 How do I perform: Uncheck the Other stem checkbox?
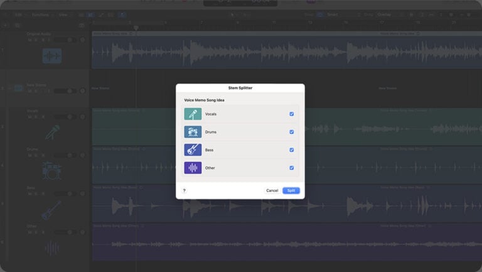[291, 168]
